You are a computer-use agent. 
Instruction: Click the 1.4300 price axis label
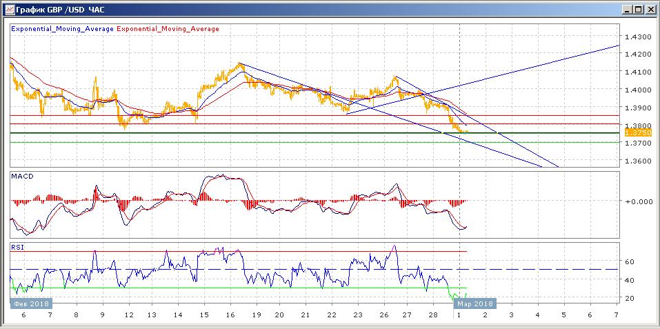[x=637, y=37]
